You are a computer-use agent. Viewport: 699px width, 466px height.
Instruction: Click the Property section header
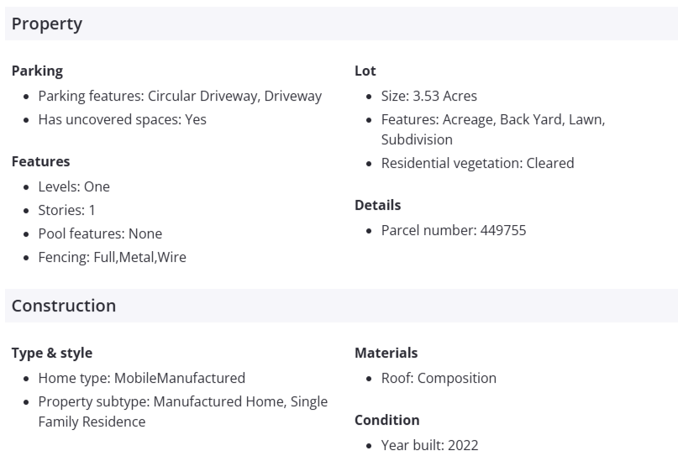coord(47,24)
